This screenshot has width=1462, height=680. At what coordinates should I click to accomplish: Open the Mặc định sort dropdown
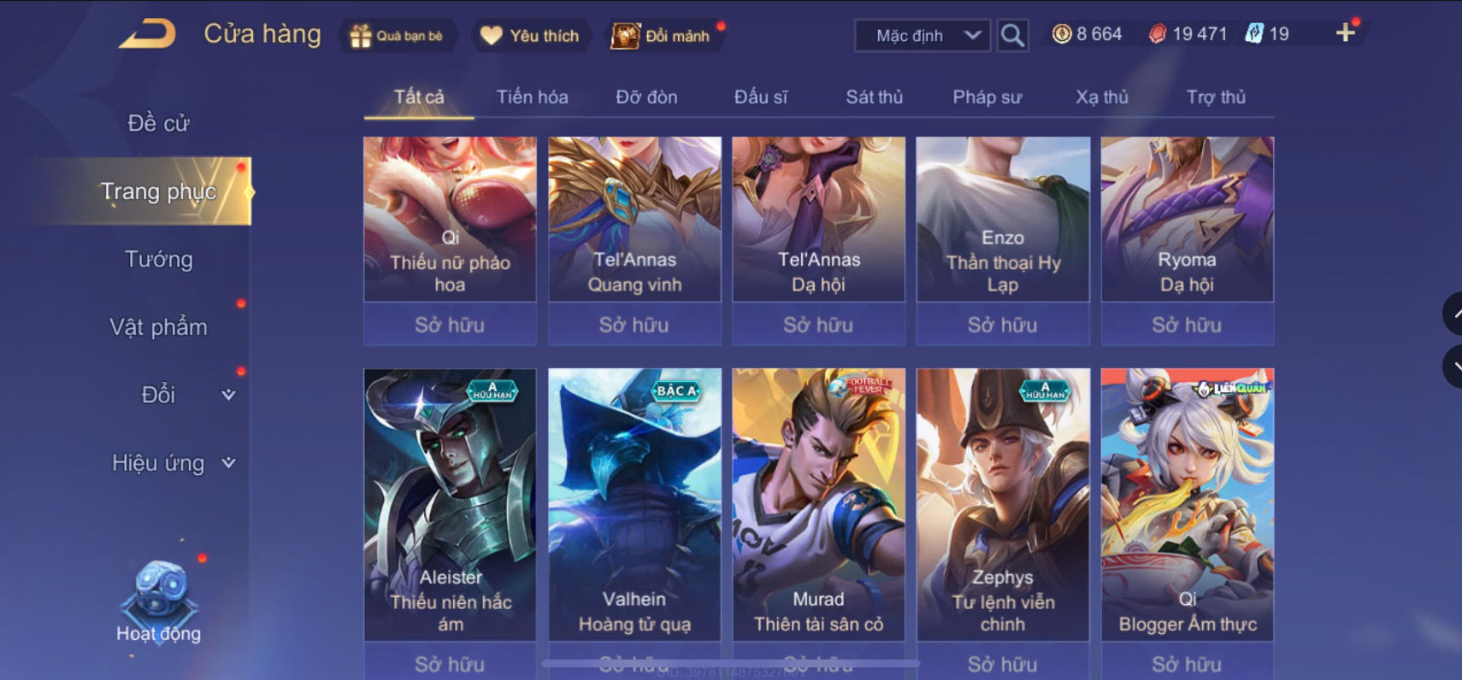click(923, 36)
